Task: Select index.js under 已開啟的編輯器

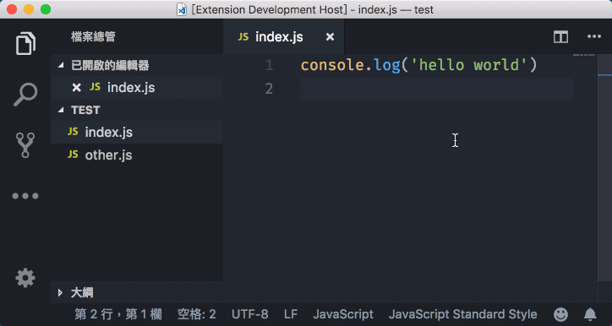Action: (137, 88)
